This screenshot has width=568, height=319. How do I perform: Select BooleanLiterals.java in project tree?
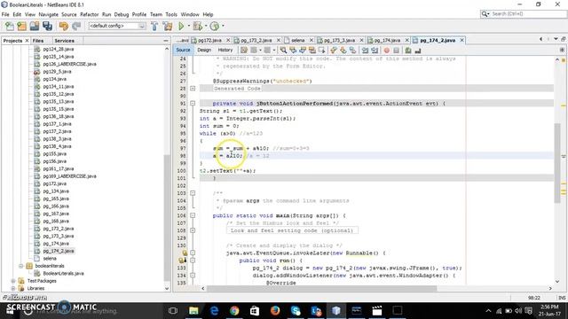(x=63, y=274)
